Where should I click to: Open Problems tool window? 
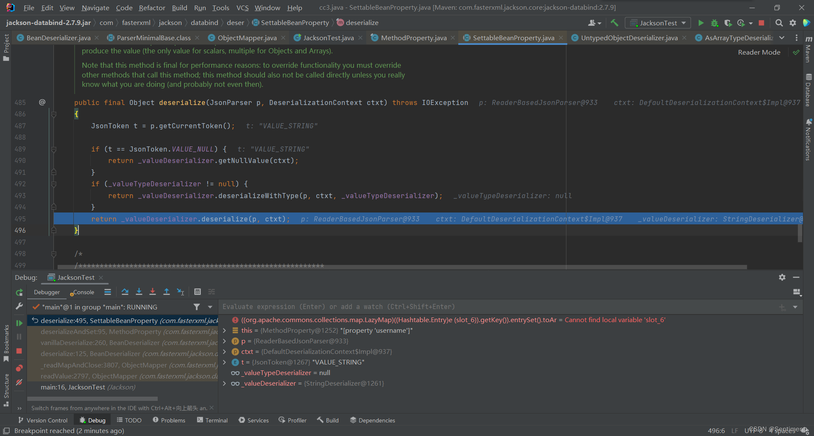tap(169, 420)
